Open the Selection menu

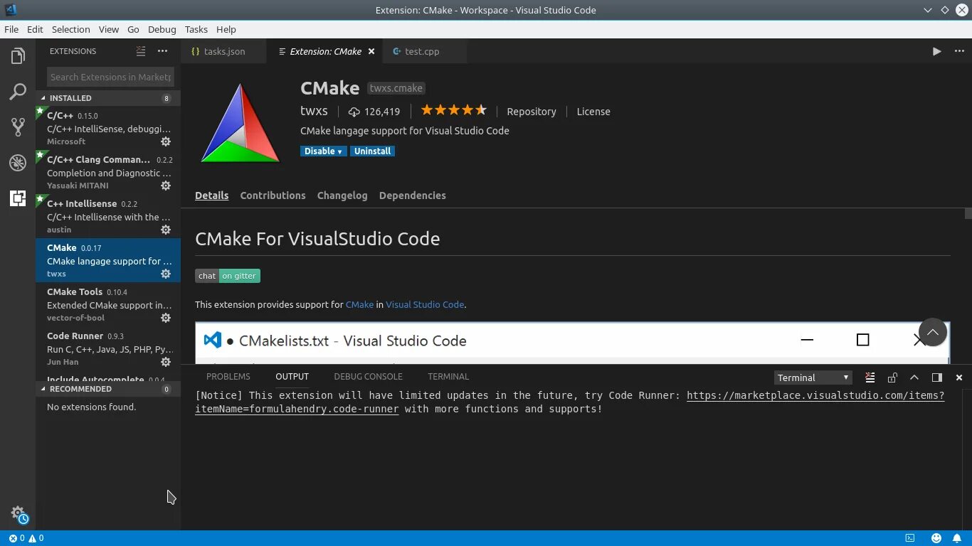point(70,29)
